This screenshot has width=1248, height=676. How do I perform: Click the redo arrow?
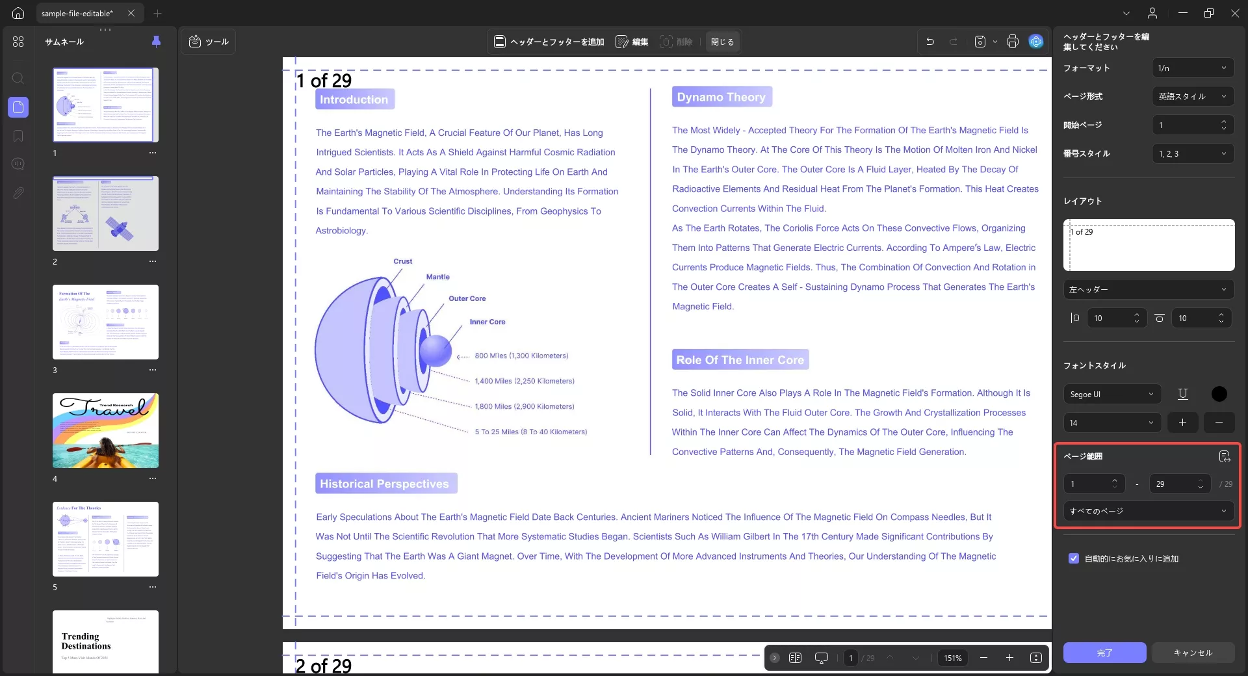click(x=954, y=42)
